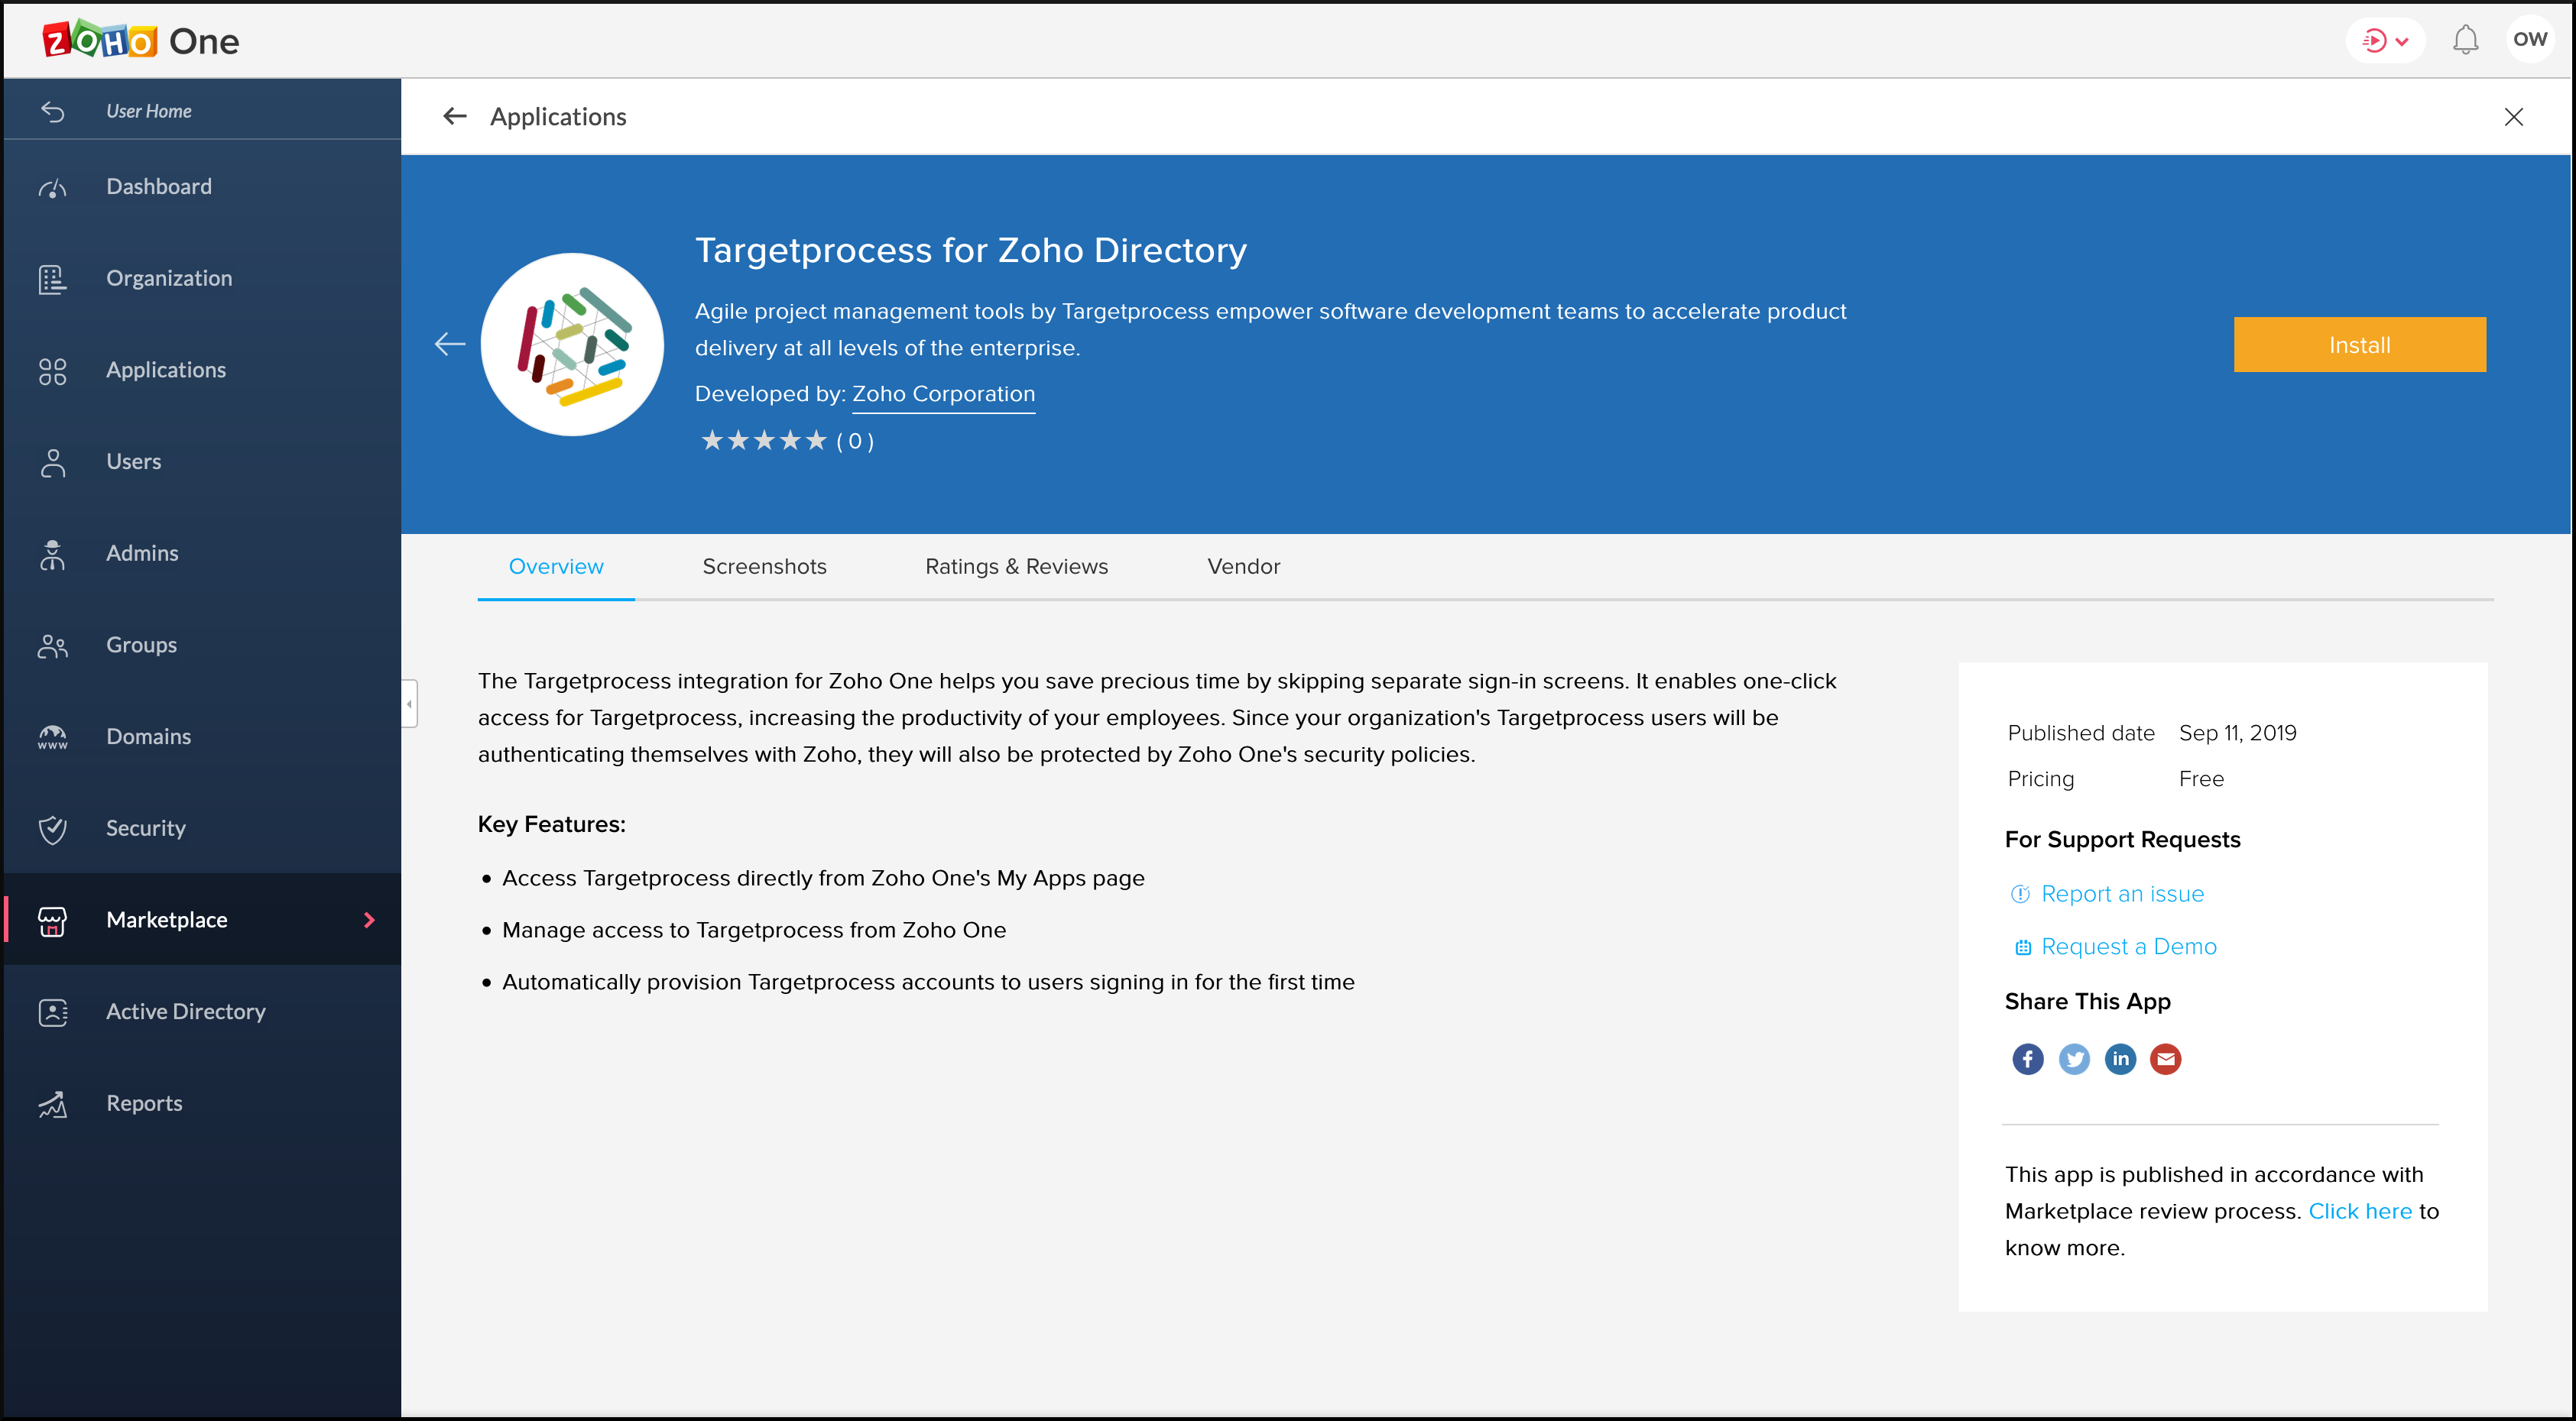Share app via Facebook icon

(x=2026, y=1057)
